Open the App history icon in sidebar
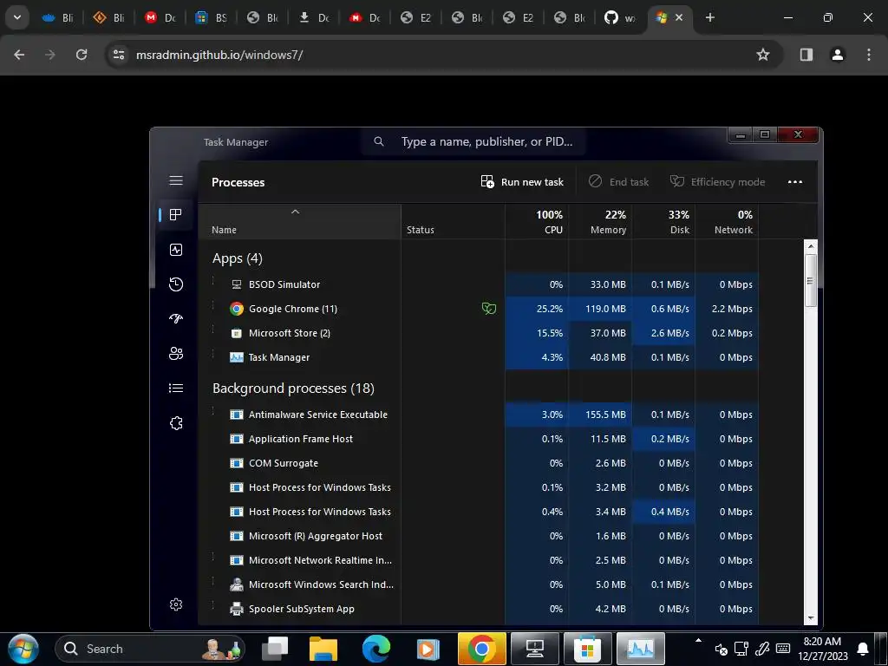888x666 pixels. tap(175, 284)
